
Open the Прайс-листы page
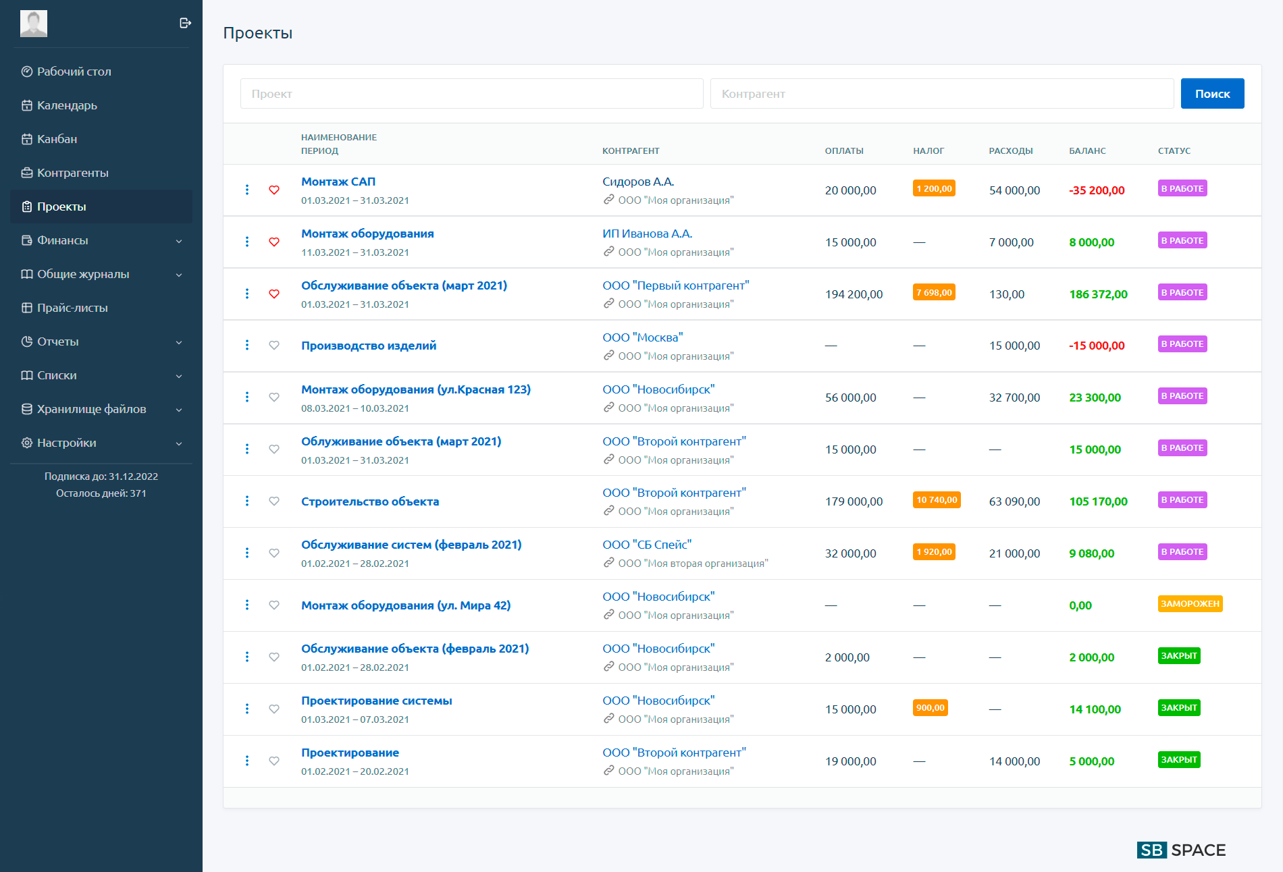tap(72, 308)
